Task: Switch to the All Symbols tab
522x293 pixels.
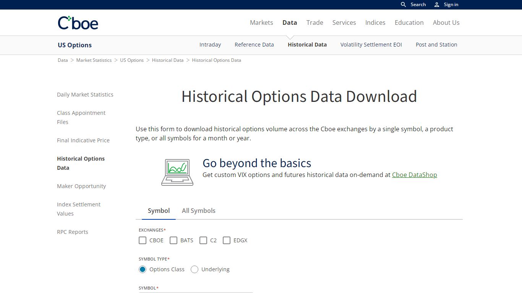Action: 199,211
